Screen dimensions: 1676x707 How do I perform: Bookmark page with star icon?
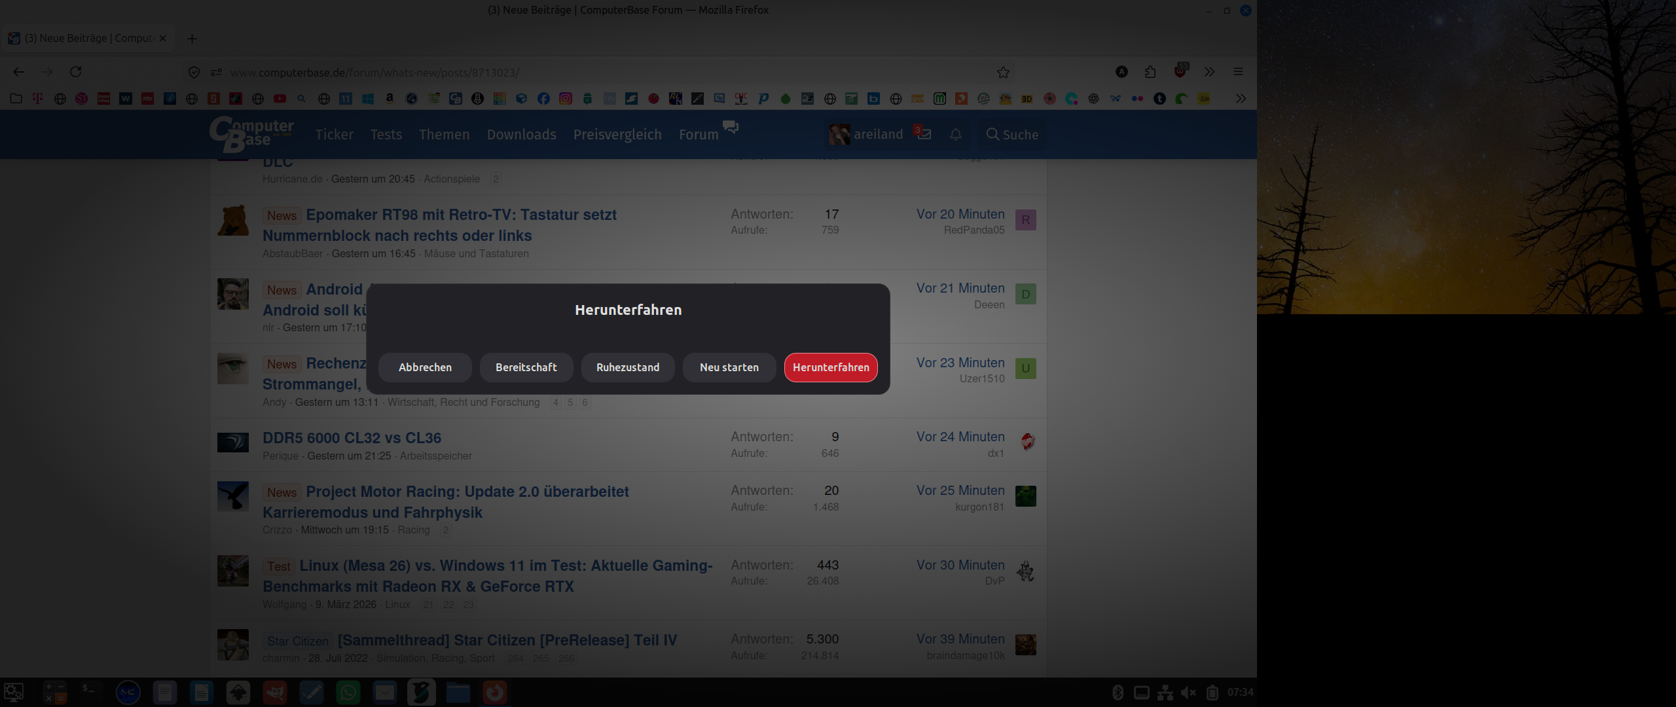point(1002,72)
